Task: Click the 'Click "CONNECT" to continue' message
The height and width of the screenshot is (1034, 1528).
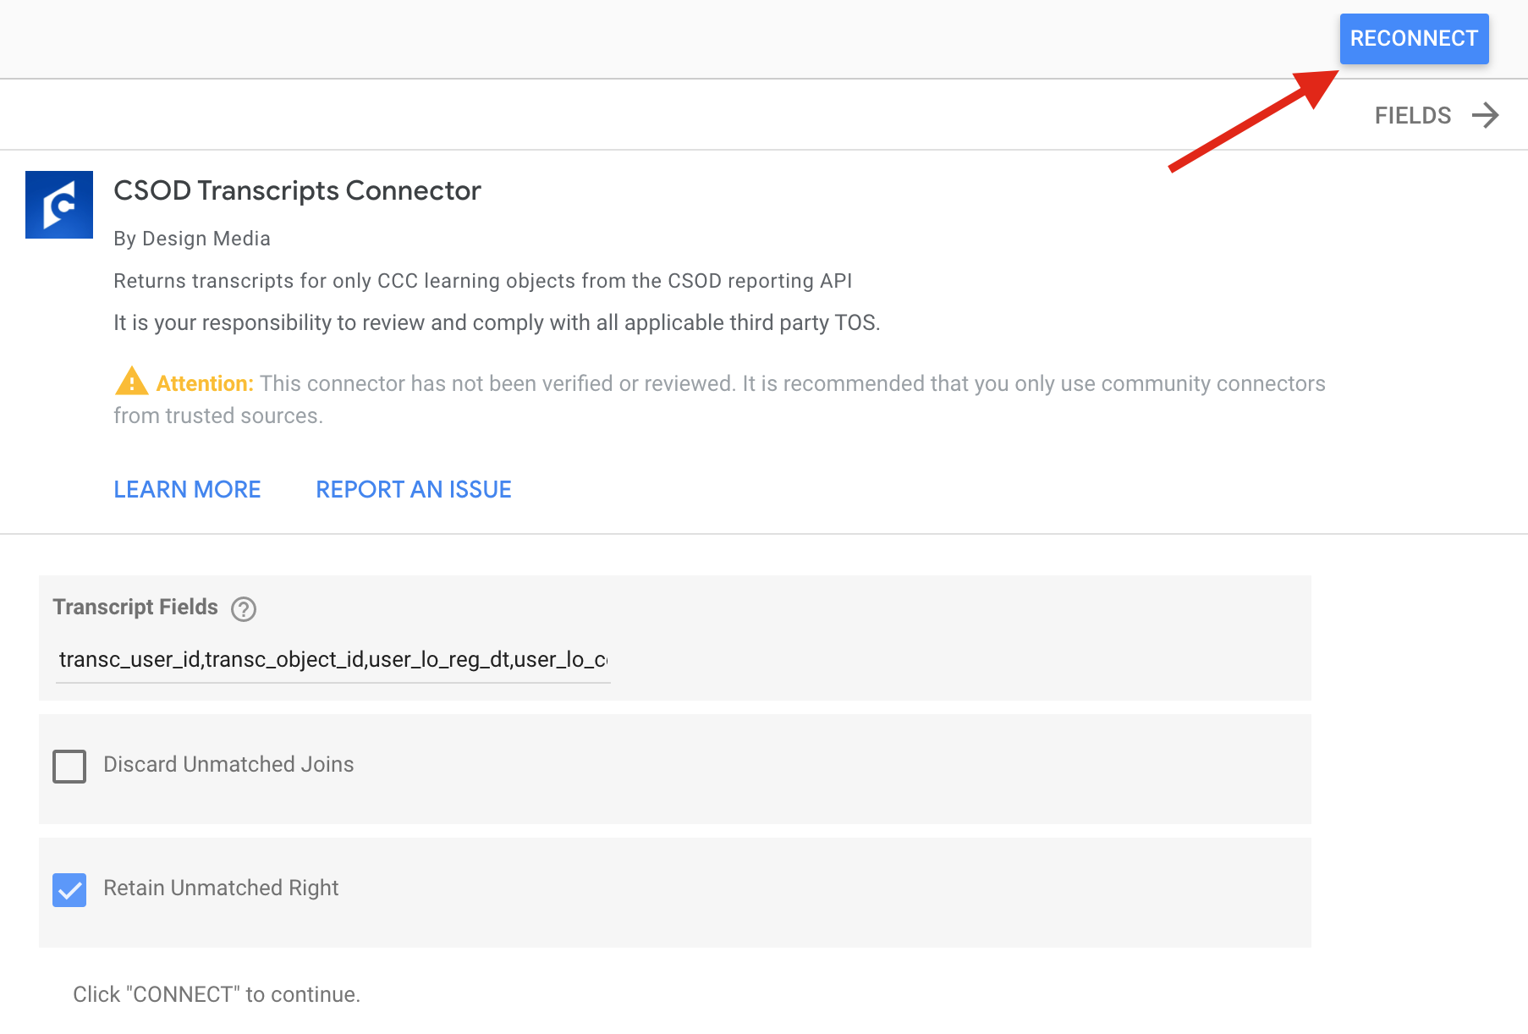Action: 217,994
